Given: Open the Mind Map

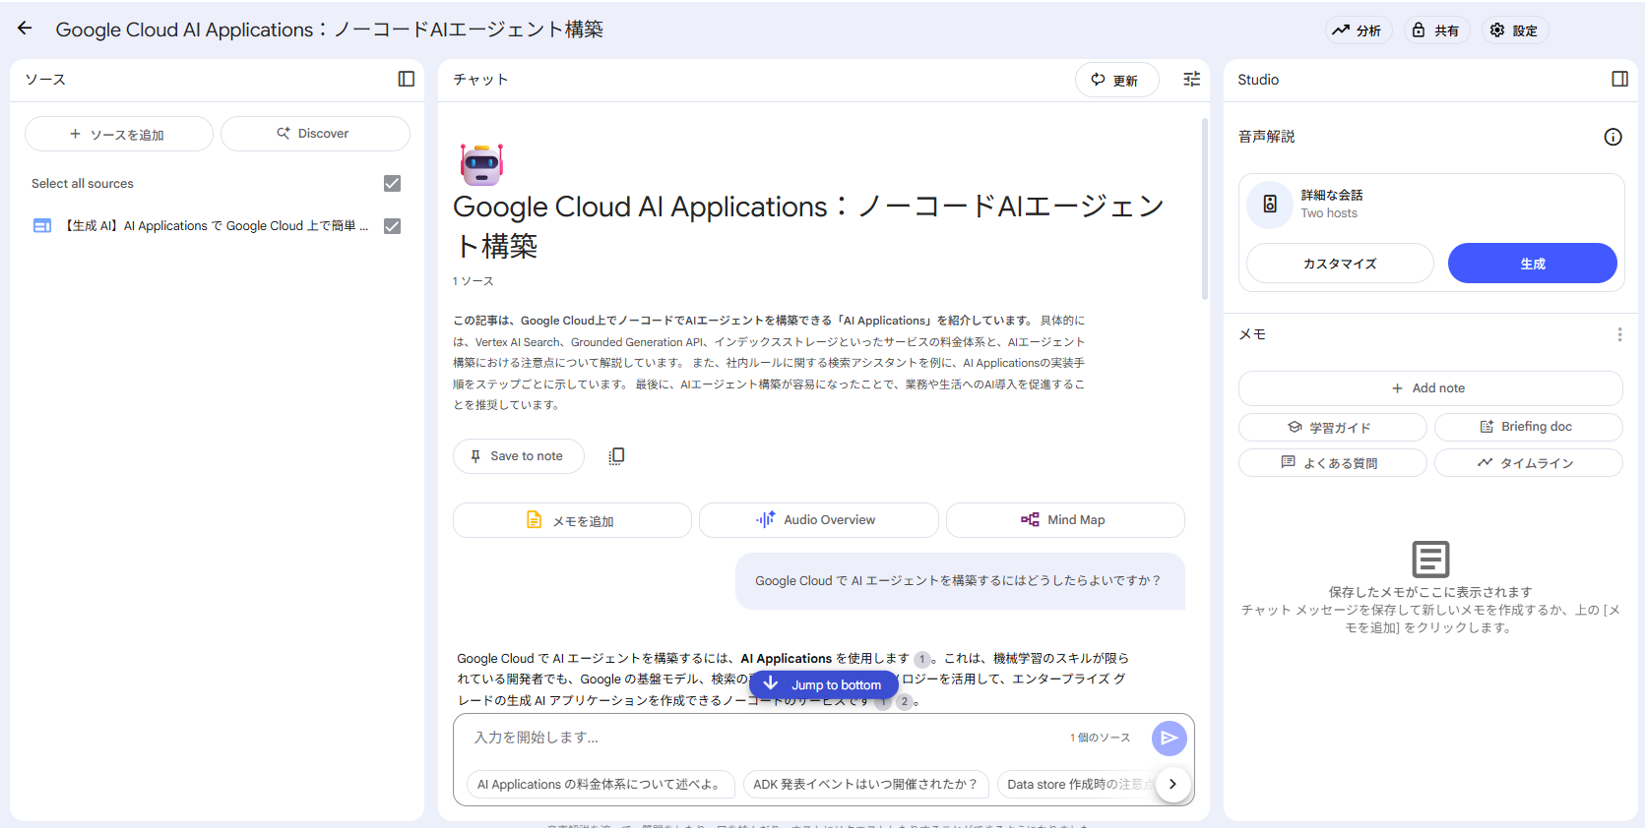Looking at the screenshot, I should pyautogui.click(x=1065, y=520).
